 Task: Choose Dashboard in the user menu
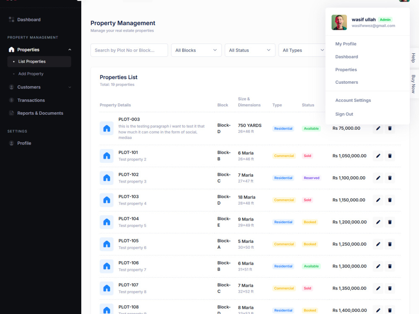[x=347, y=57]
